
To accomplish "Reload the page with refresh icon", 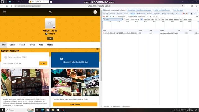I will click(x=12, y=6).
